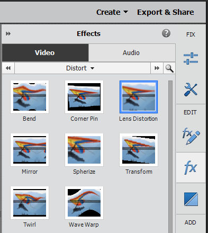Viewport: 208px width, 233px height.
Task: Click the Wave Warp label text
Action: (x=84, y=225)
